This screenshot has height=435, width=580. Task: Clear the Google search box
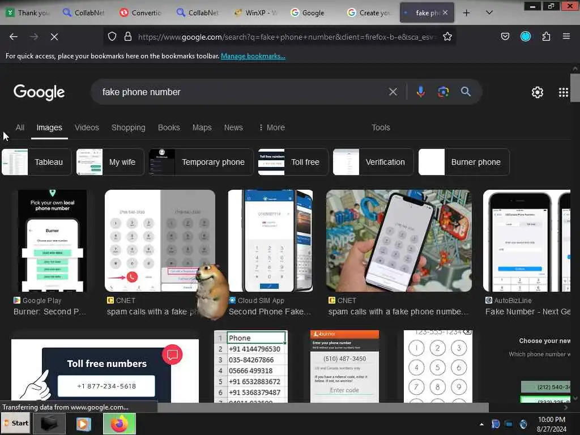pyautogui.click(x=393, y=92)
